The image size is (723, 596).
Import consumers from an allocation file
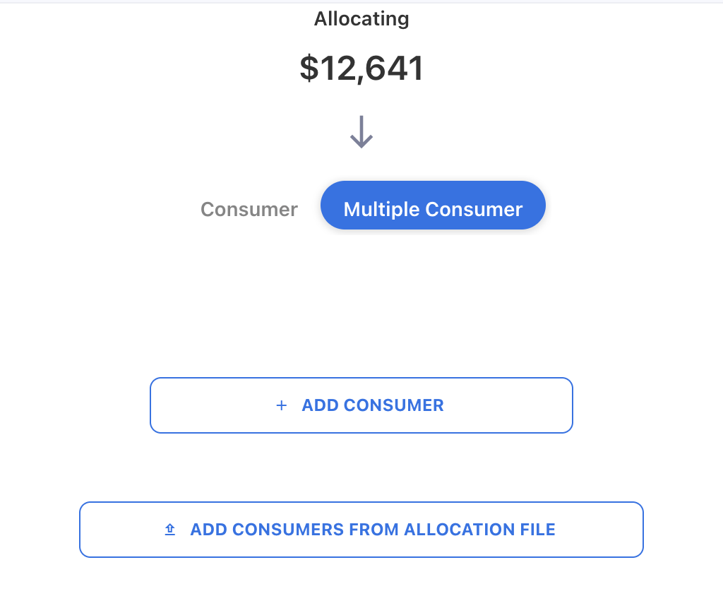coord(361,530)
